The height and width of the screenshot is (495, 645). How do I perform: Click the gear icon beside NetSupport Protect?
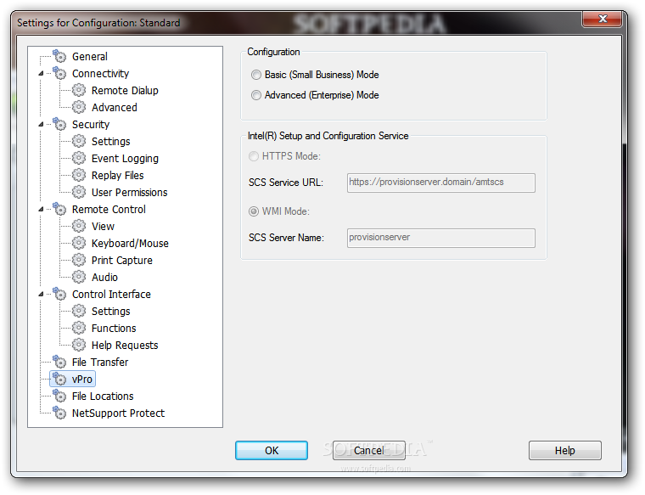(x=59, y=413)
